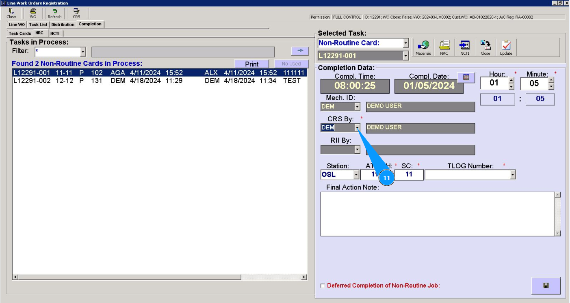
Task: Decrease the Hour value with down arrow
Action: point(511,86)
